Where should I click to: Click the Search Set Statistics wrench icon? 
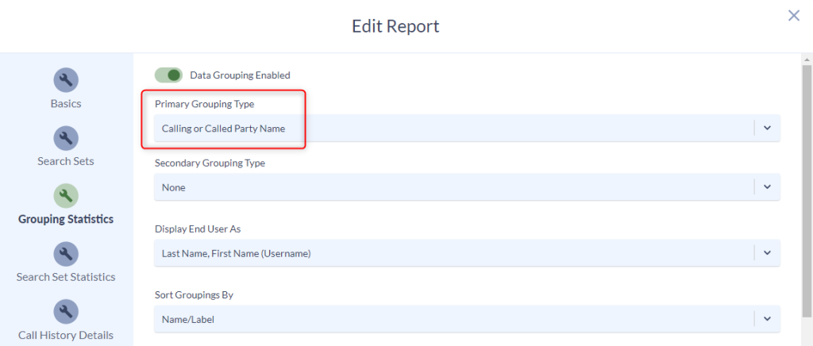coord(66,254)
